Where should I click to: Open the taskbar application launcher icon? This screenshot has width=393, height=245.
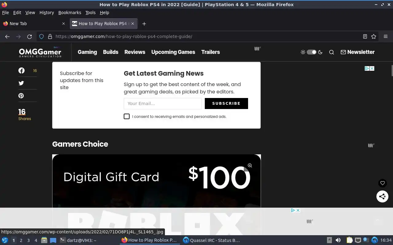click(x=5, y=240)
